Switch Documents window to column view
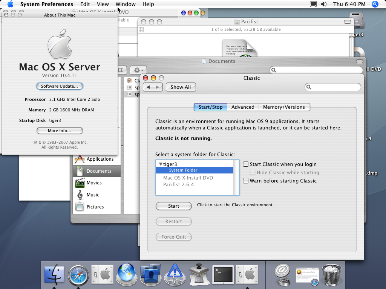This screenshot has height=289, width=386. (121, 70)
